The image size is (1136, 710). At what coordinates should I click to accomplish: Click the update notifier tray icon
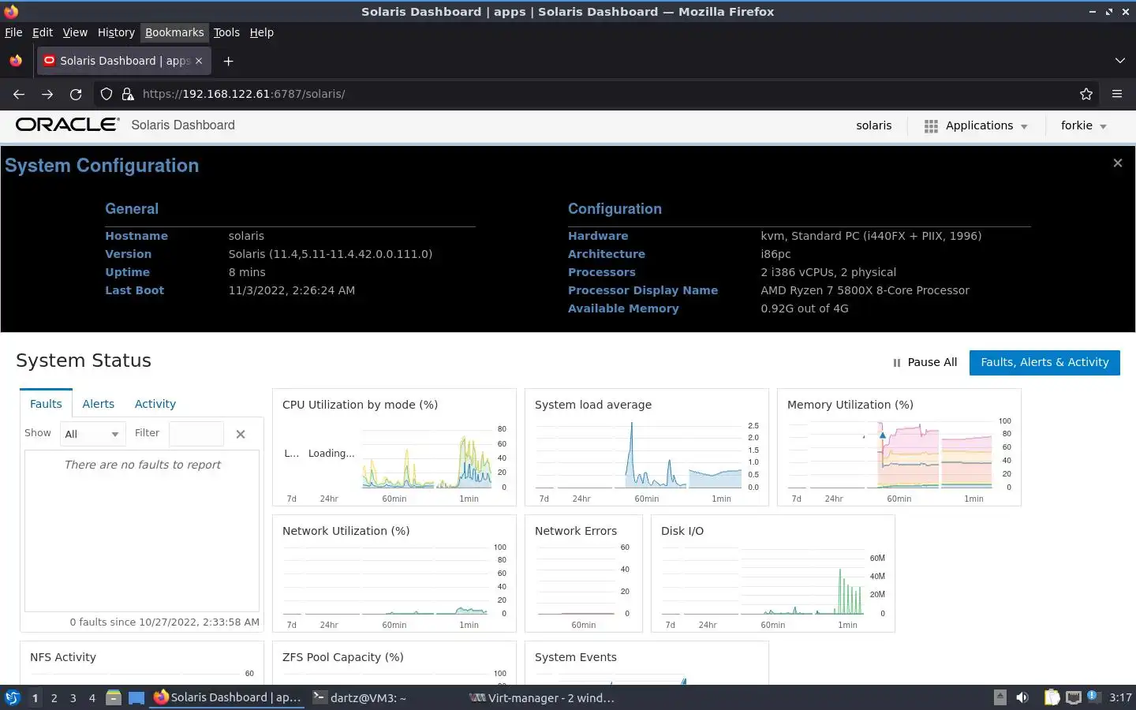[1093, 697]
